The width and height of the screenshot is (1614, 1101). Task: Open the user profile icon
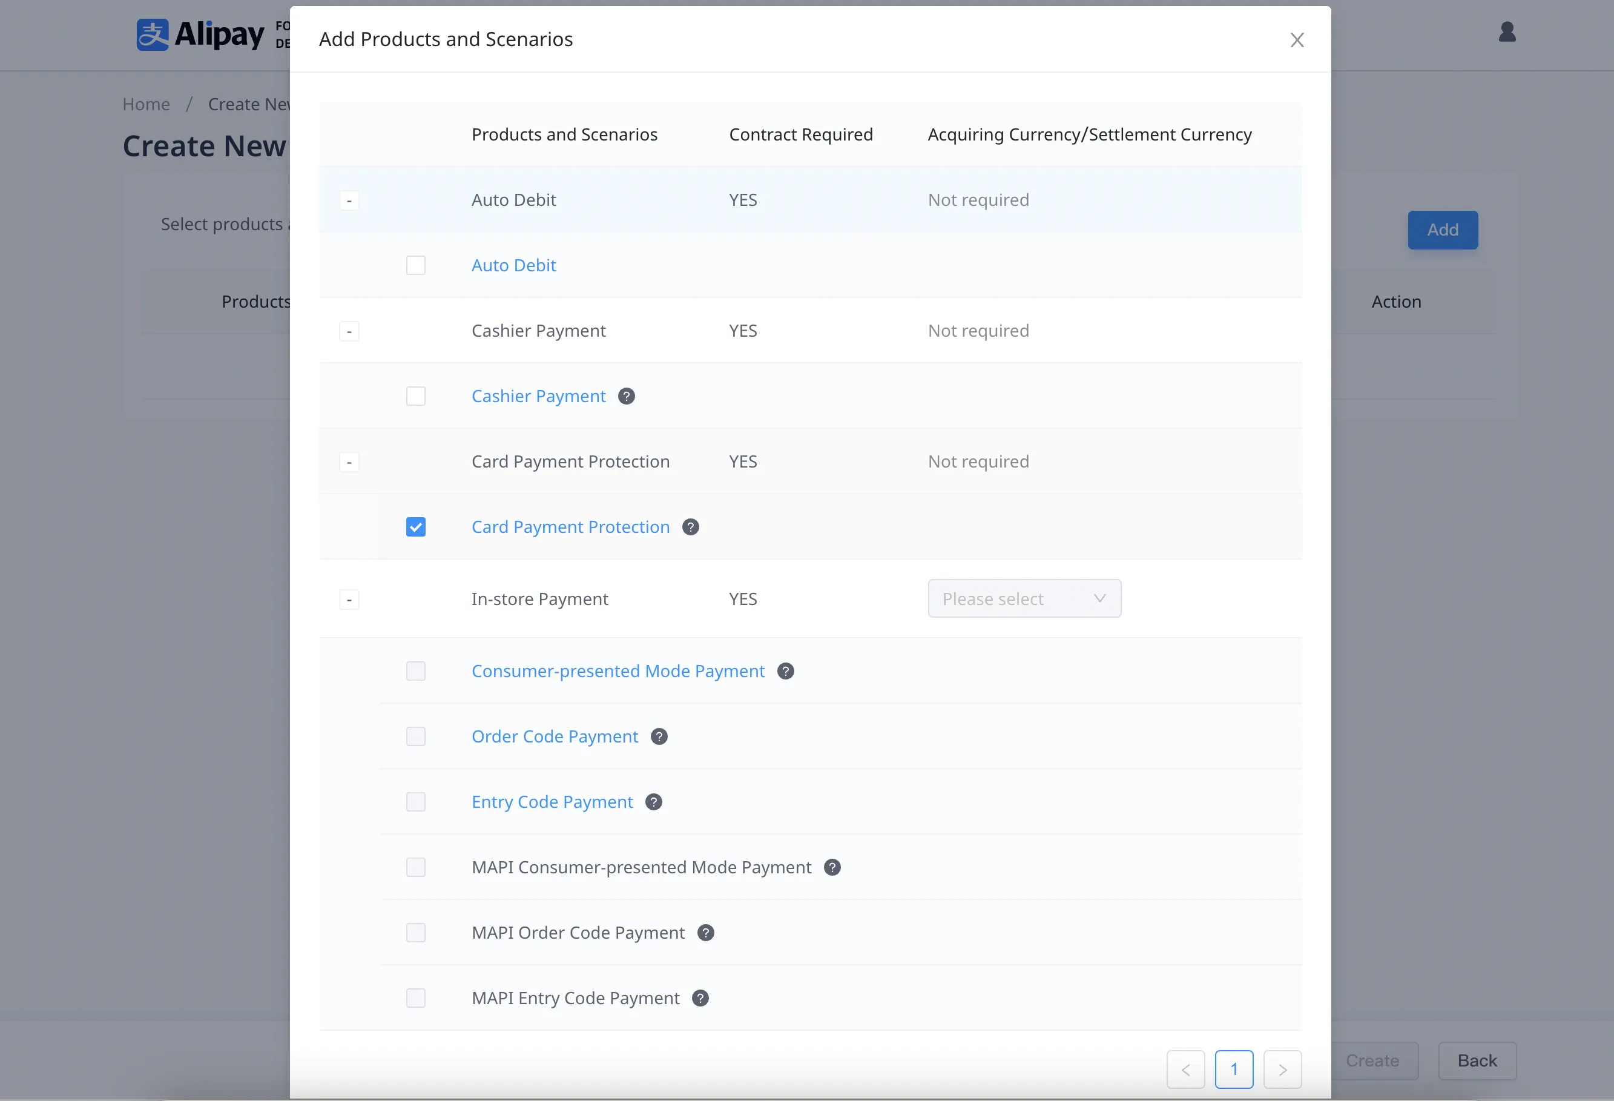1506,33
